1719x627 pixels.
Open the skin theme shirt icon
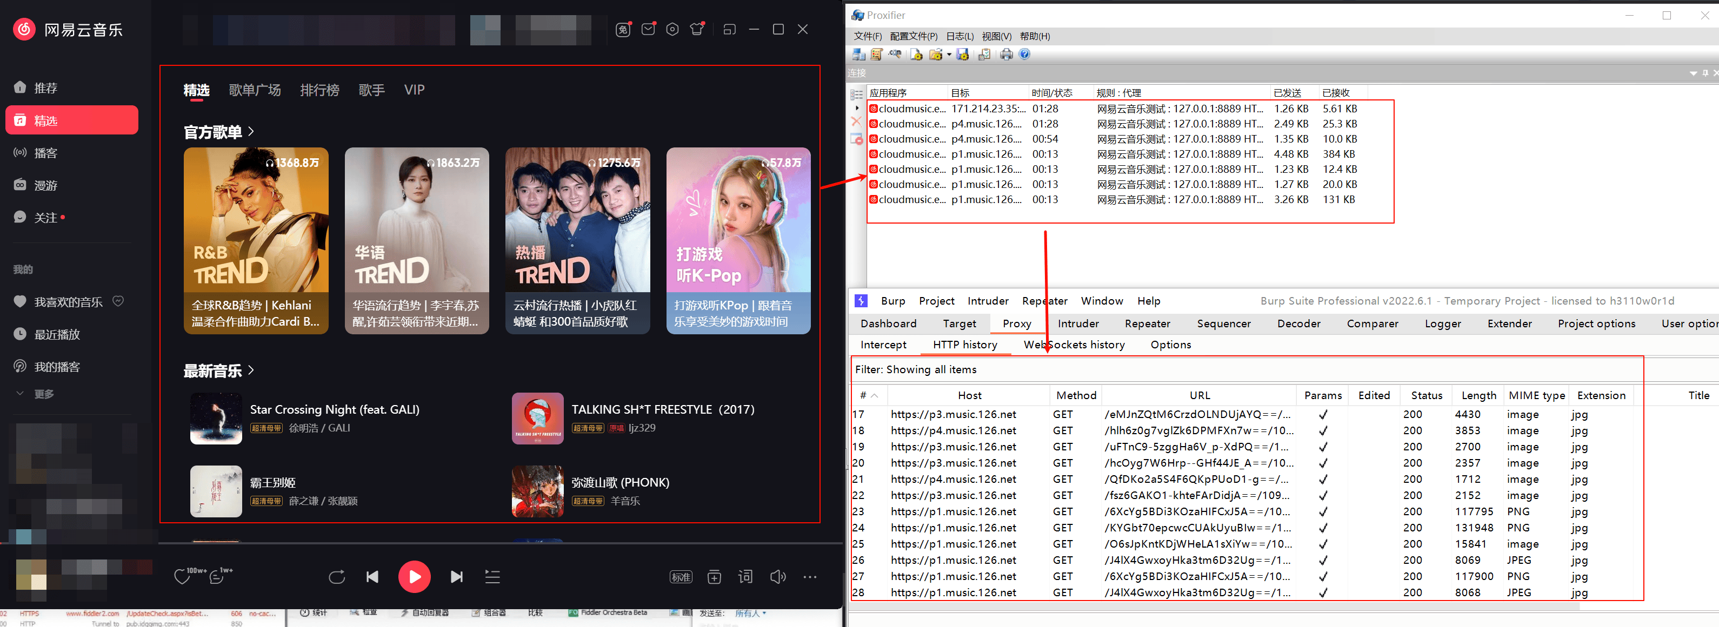[697, 29]
